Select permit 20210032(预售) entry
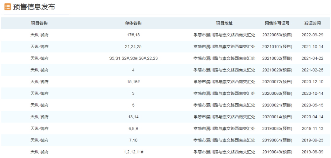This screenshot has width=331, height=158. click(x=277, y=58)
